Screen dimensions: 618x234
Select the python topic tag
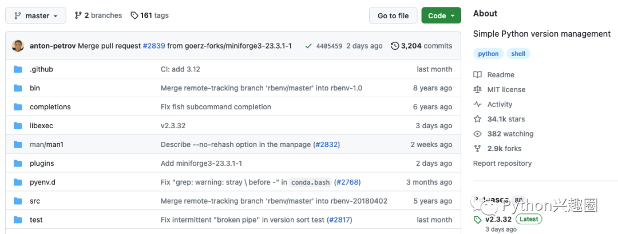pos(488,54)
